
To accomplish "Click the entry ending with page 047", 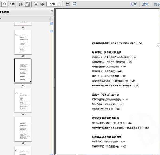I will [x=113, y=81].
